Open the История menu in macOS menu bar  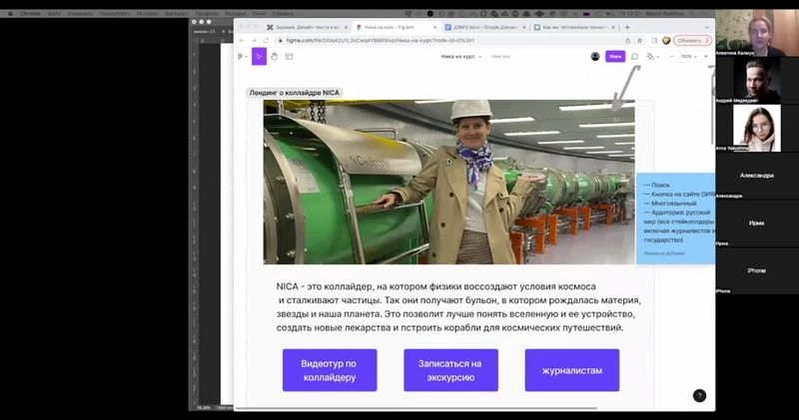147,14
